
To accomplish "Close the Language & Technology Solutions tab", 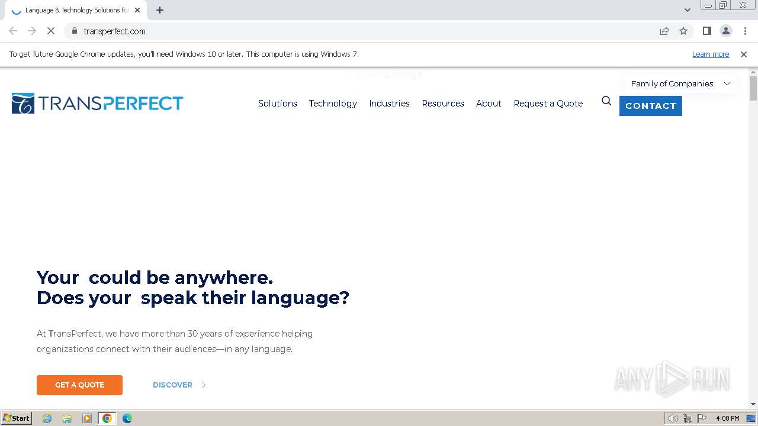I will click(137, 10).
